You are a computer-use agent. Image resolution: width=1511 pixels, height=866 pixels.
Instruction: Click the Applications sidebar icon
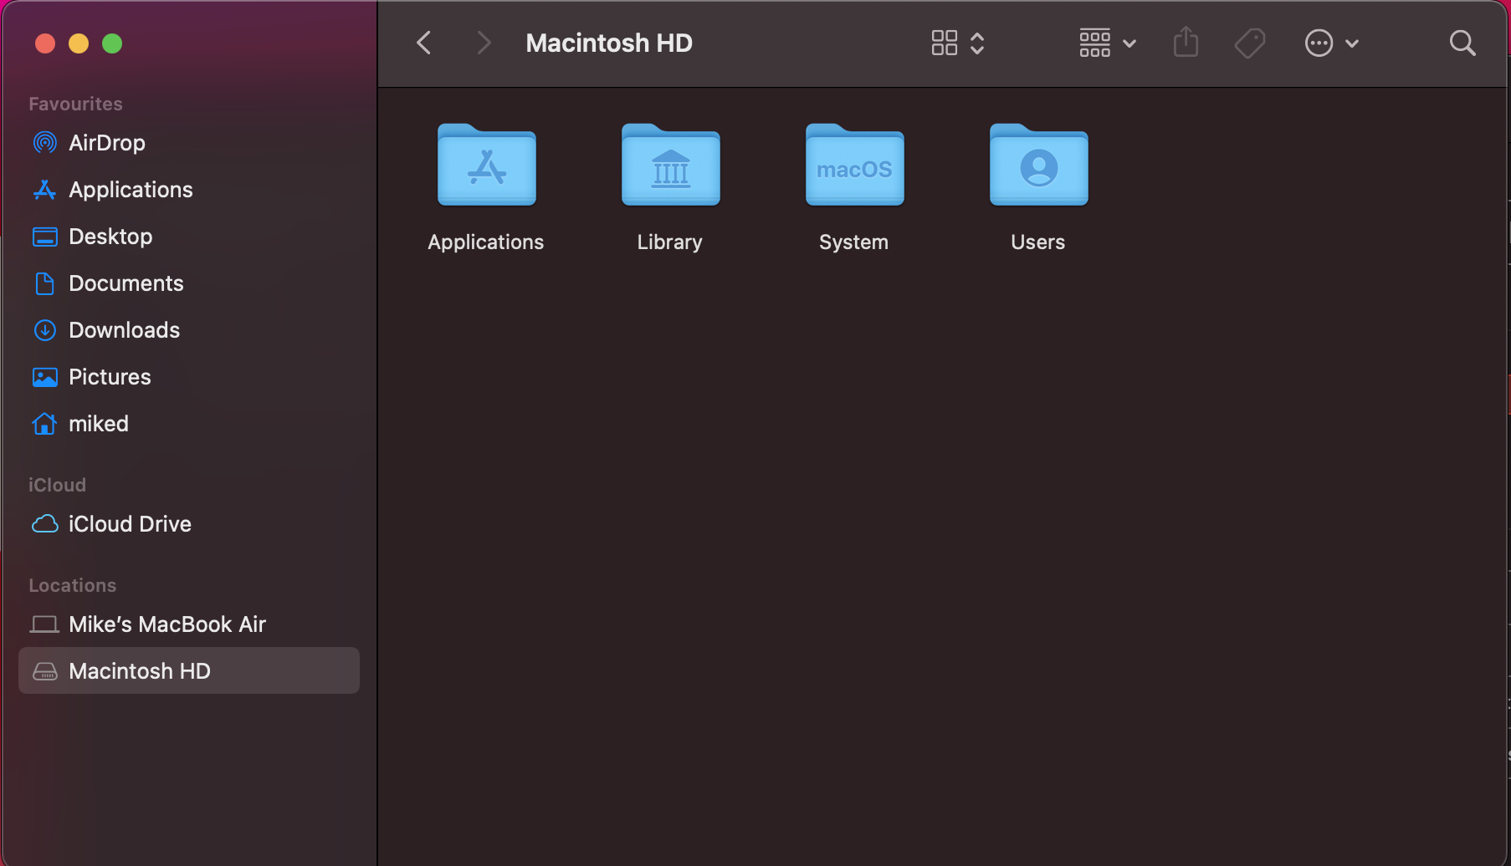(x=45, y=190)
